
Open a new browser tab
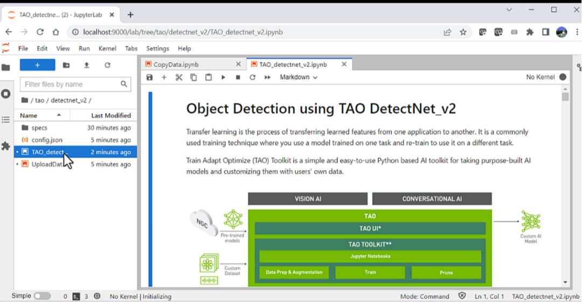tap(130, 15)
